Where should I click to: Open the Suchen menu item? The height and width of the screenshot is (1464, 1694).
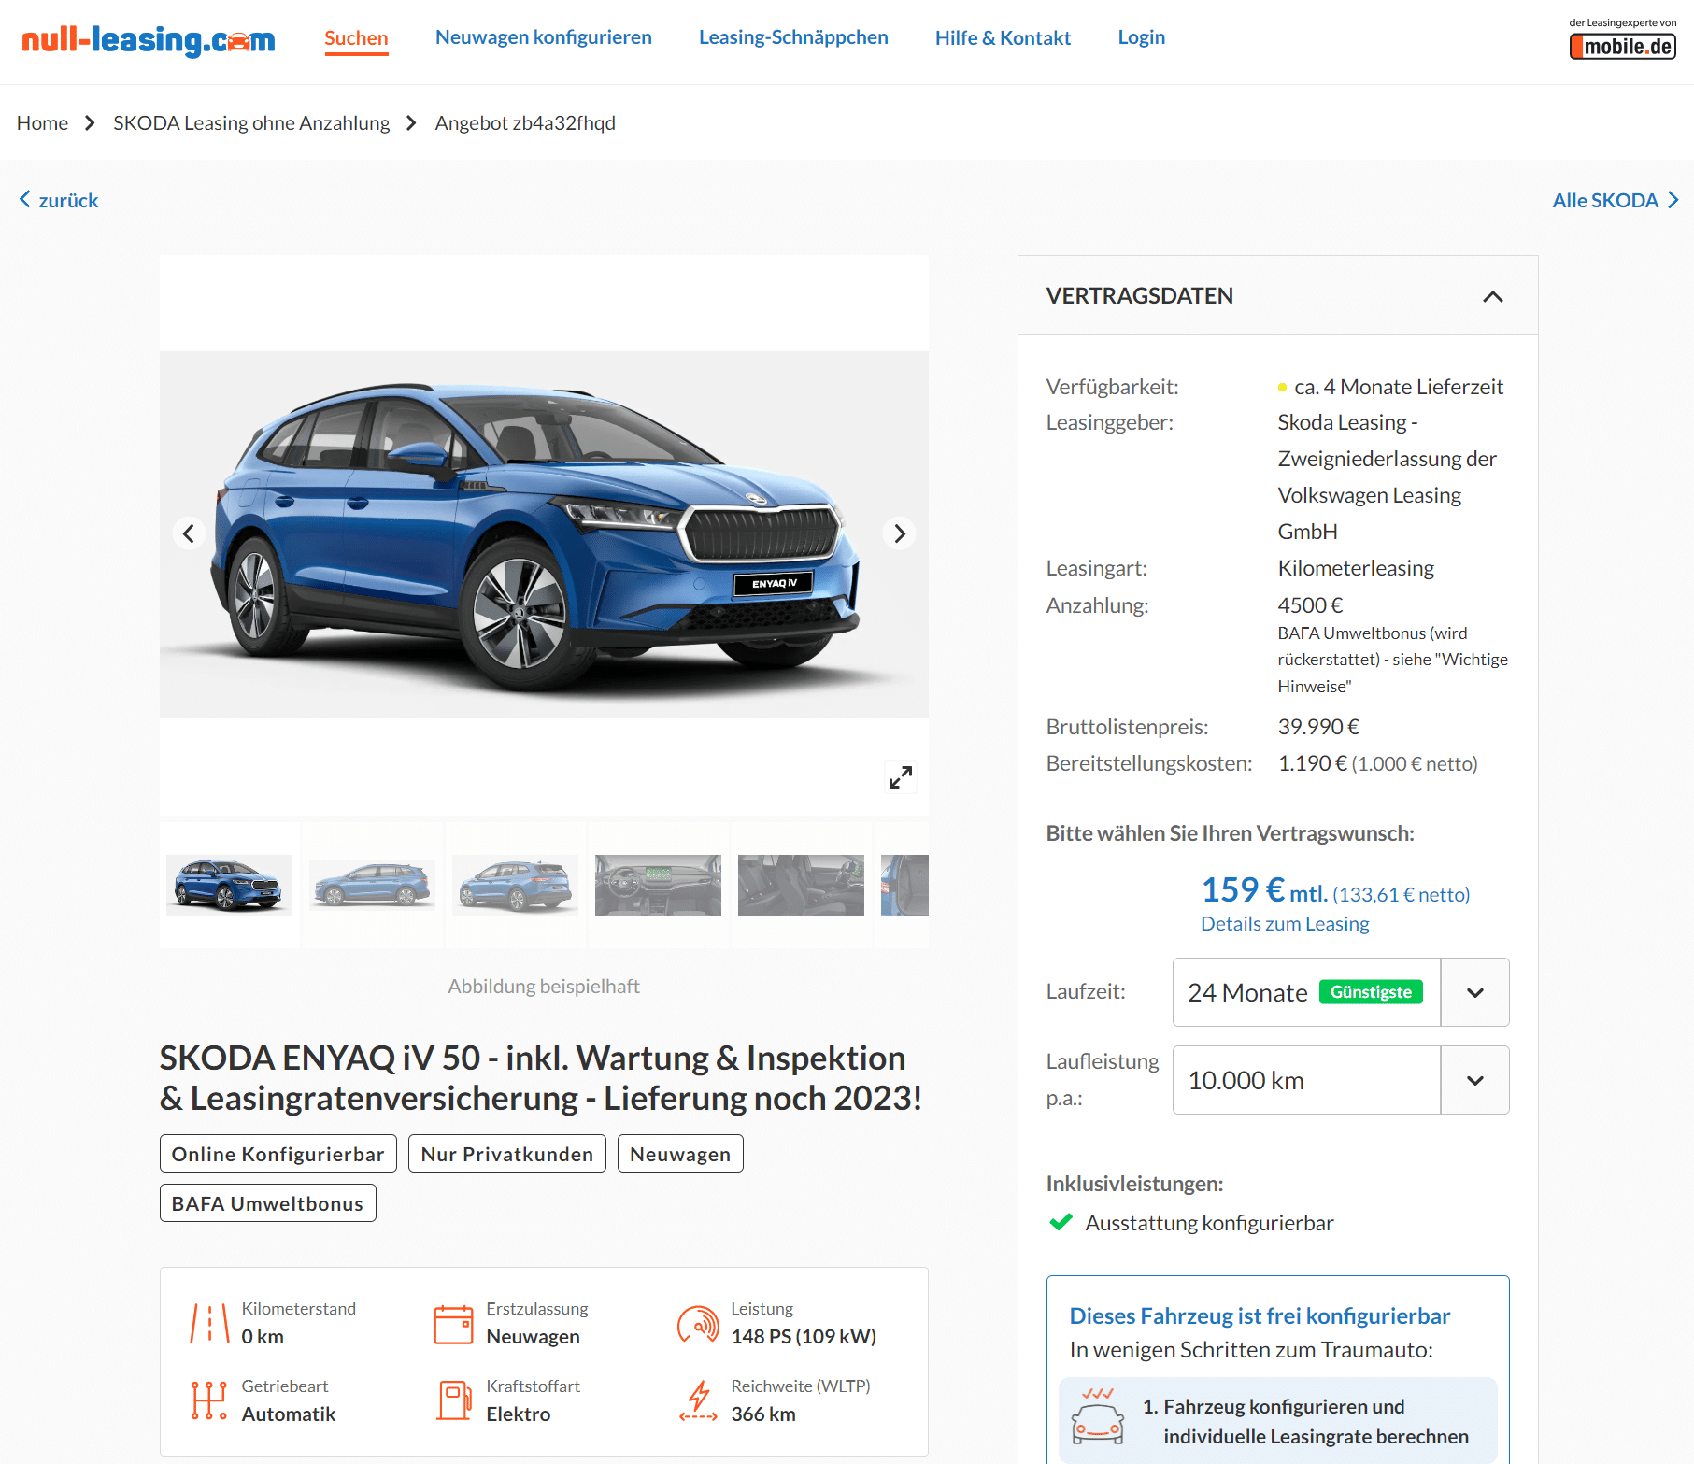(x=356, y=38)
